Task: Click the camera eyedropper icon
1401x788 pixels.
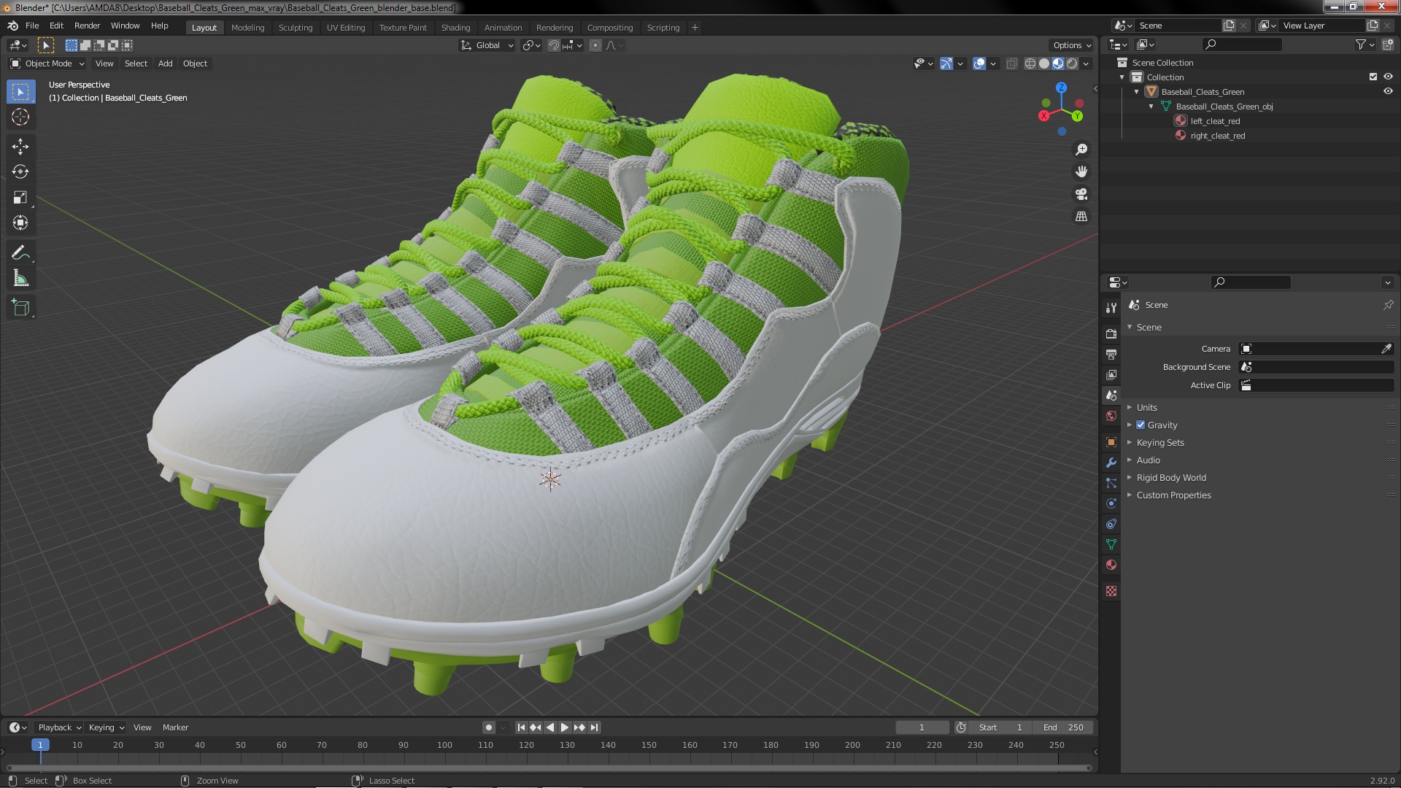Action: pyautogui.click(x=1386, y=349)
